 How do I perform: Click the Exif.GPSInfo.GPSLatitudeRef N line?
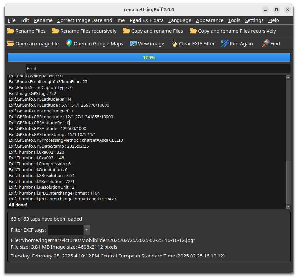click(40, 99)
